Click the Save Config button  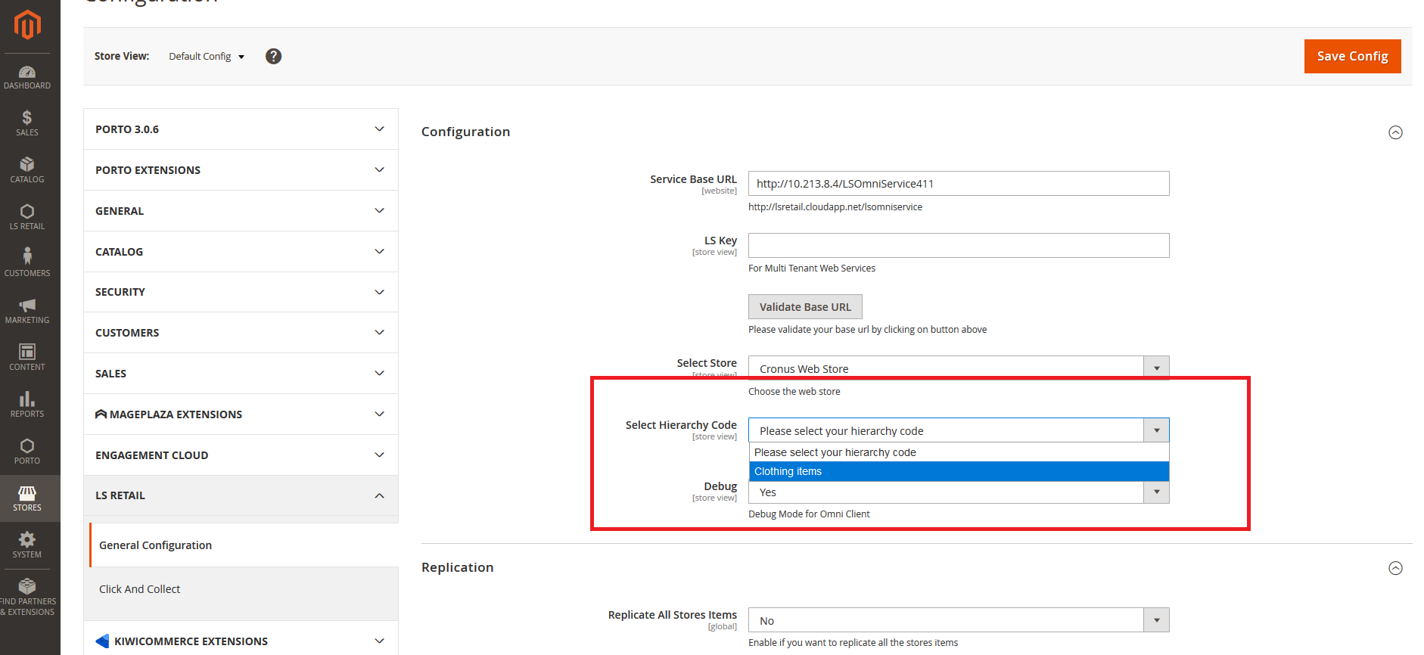click(x=1351, y=57)
